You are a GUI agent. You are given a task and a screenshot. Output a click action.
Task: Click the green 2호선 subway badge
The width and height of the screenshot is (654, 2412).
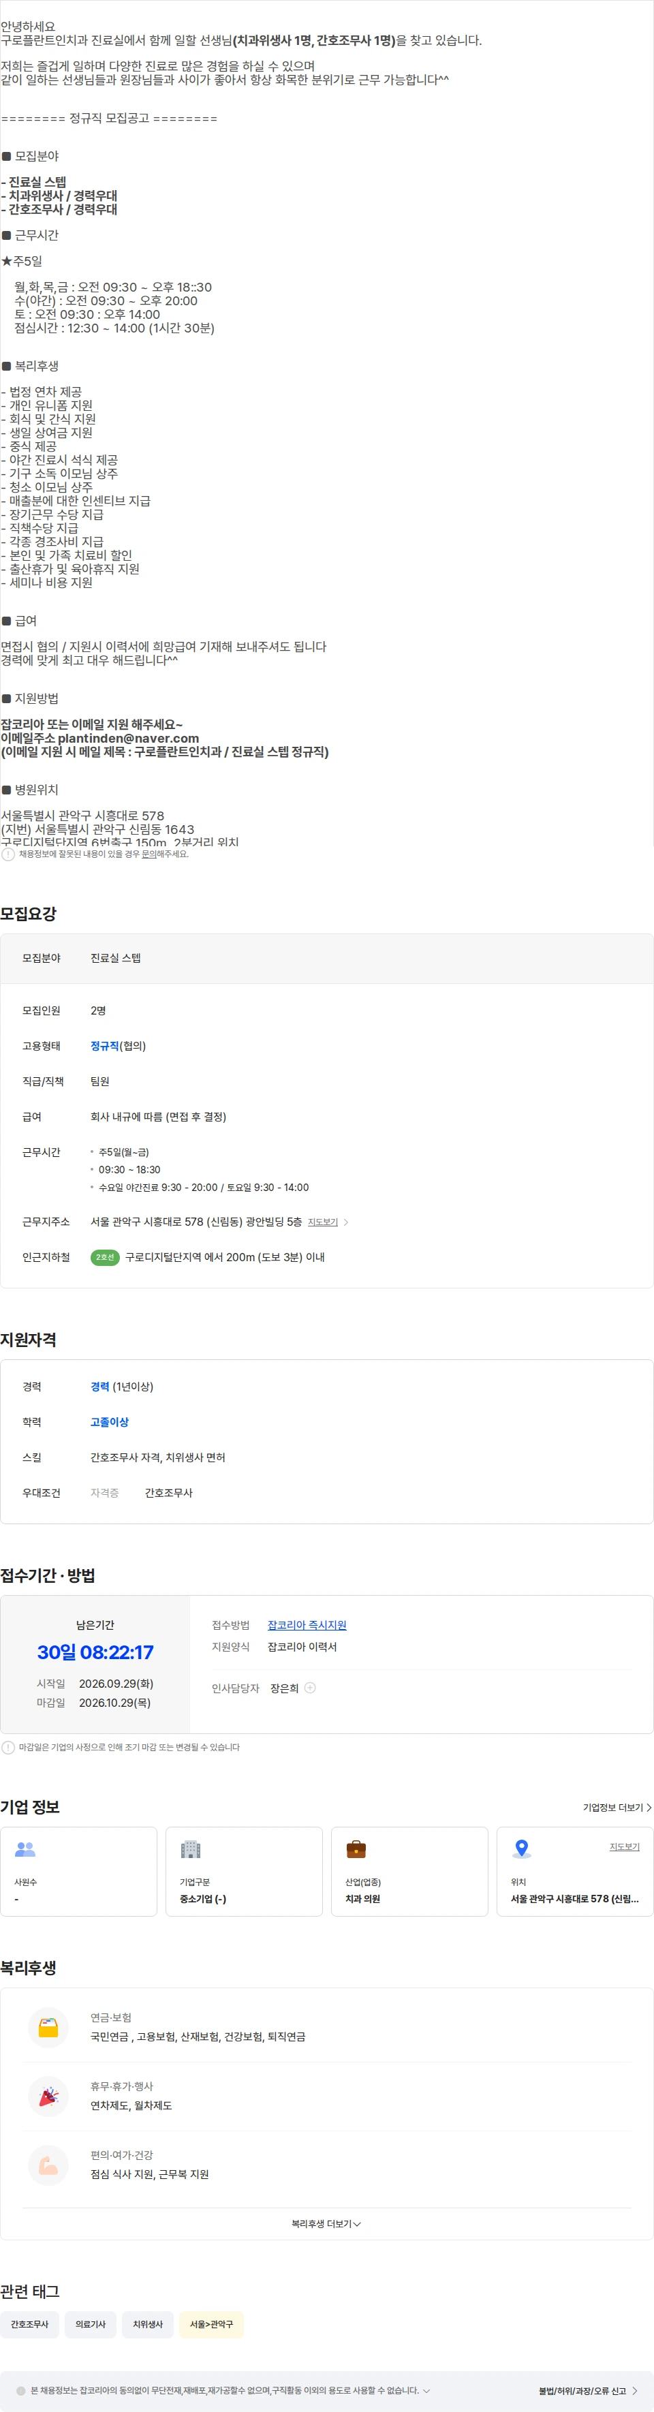tap(105, 1258)
